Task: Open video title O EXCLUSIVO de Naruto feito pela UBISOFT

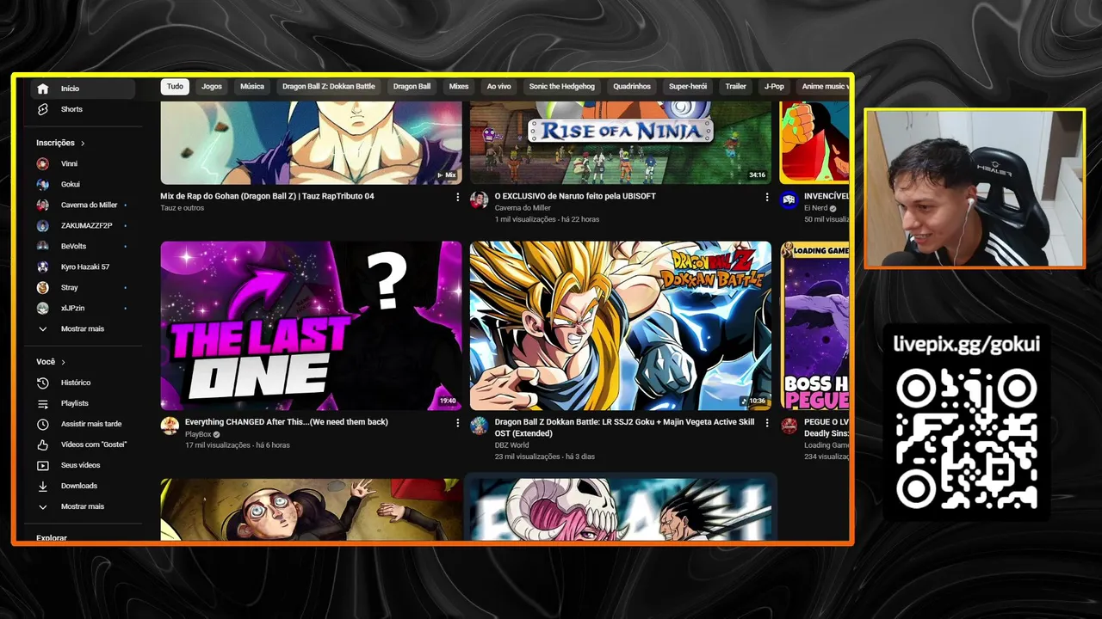Action: [575, 196]
